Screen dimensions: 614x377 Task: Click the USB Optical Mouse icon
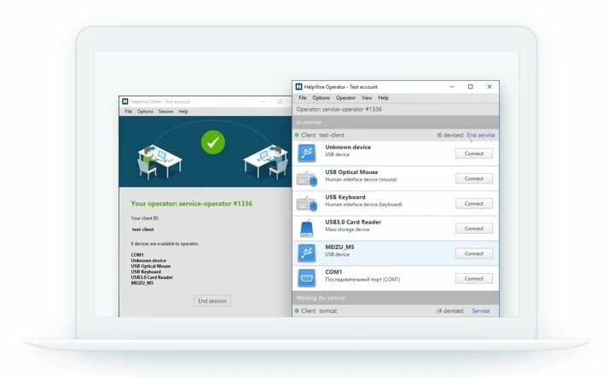click(x=307, y=178)
